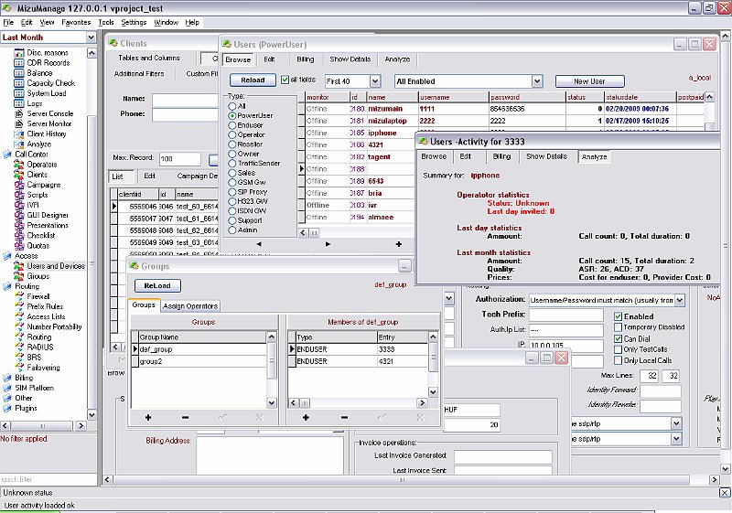Open the Assign Operators tab in Groups
This screenshot has height=513, width=732.
click(x=190, y=306)
